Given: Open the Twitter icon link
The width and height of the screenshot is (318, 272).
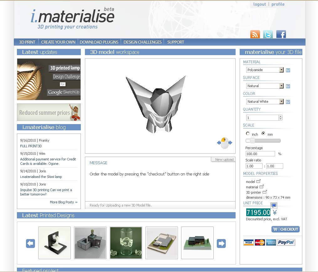Looking at the screenshot, I should click(268, 34).
